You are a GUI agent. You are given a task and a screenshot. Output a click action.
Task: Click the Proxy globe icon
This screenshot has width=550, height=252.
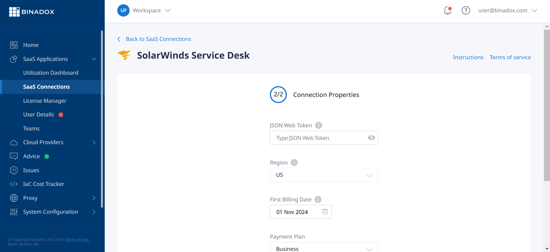14,198
